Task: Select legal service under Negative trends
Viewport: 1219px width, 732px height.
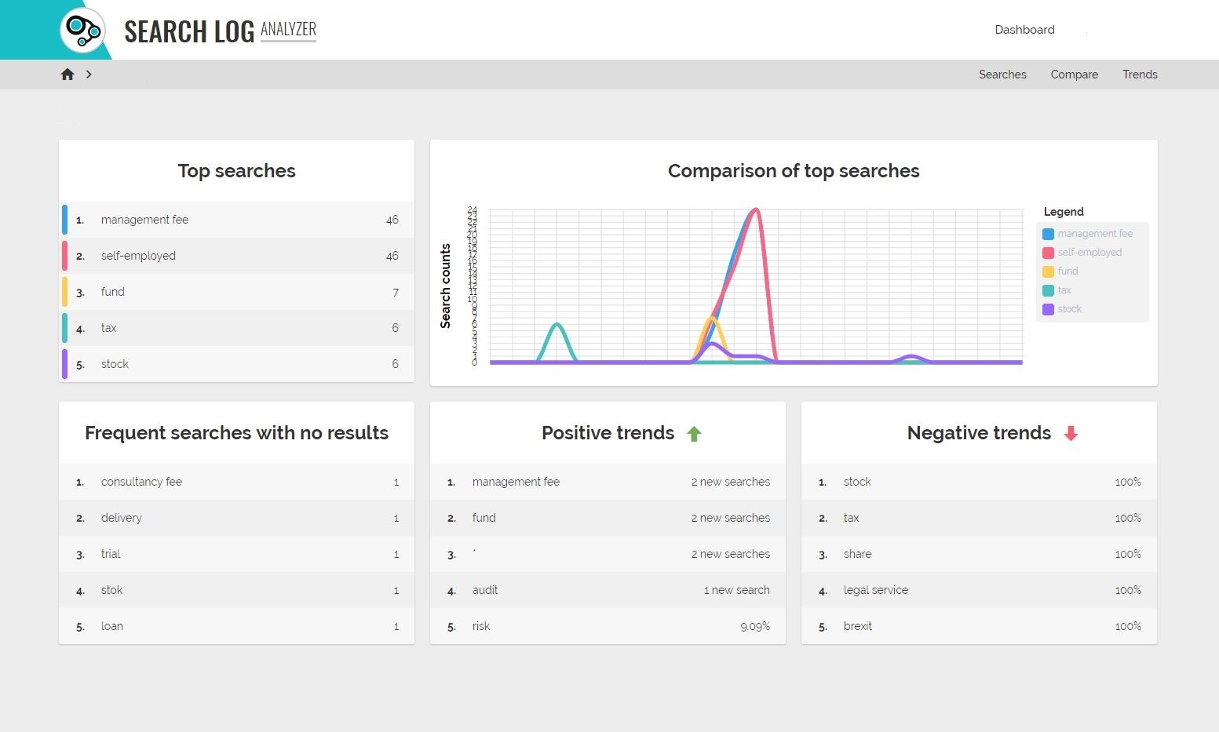Action: (x=875, y=590)
